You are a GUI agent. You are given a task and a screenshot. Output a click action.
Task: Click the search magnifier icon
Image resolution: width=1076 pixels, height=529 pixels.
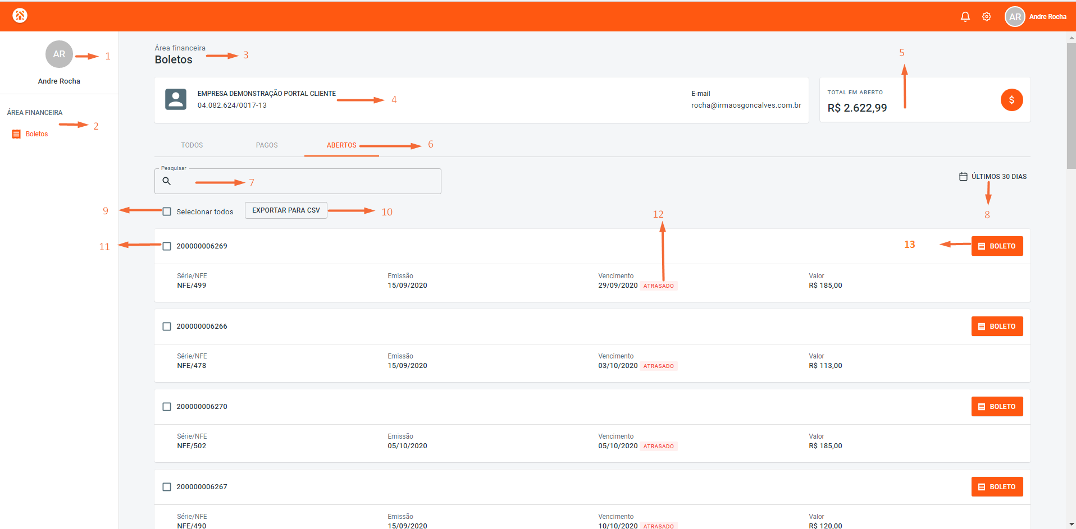tap(167, 181)
